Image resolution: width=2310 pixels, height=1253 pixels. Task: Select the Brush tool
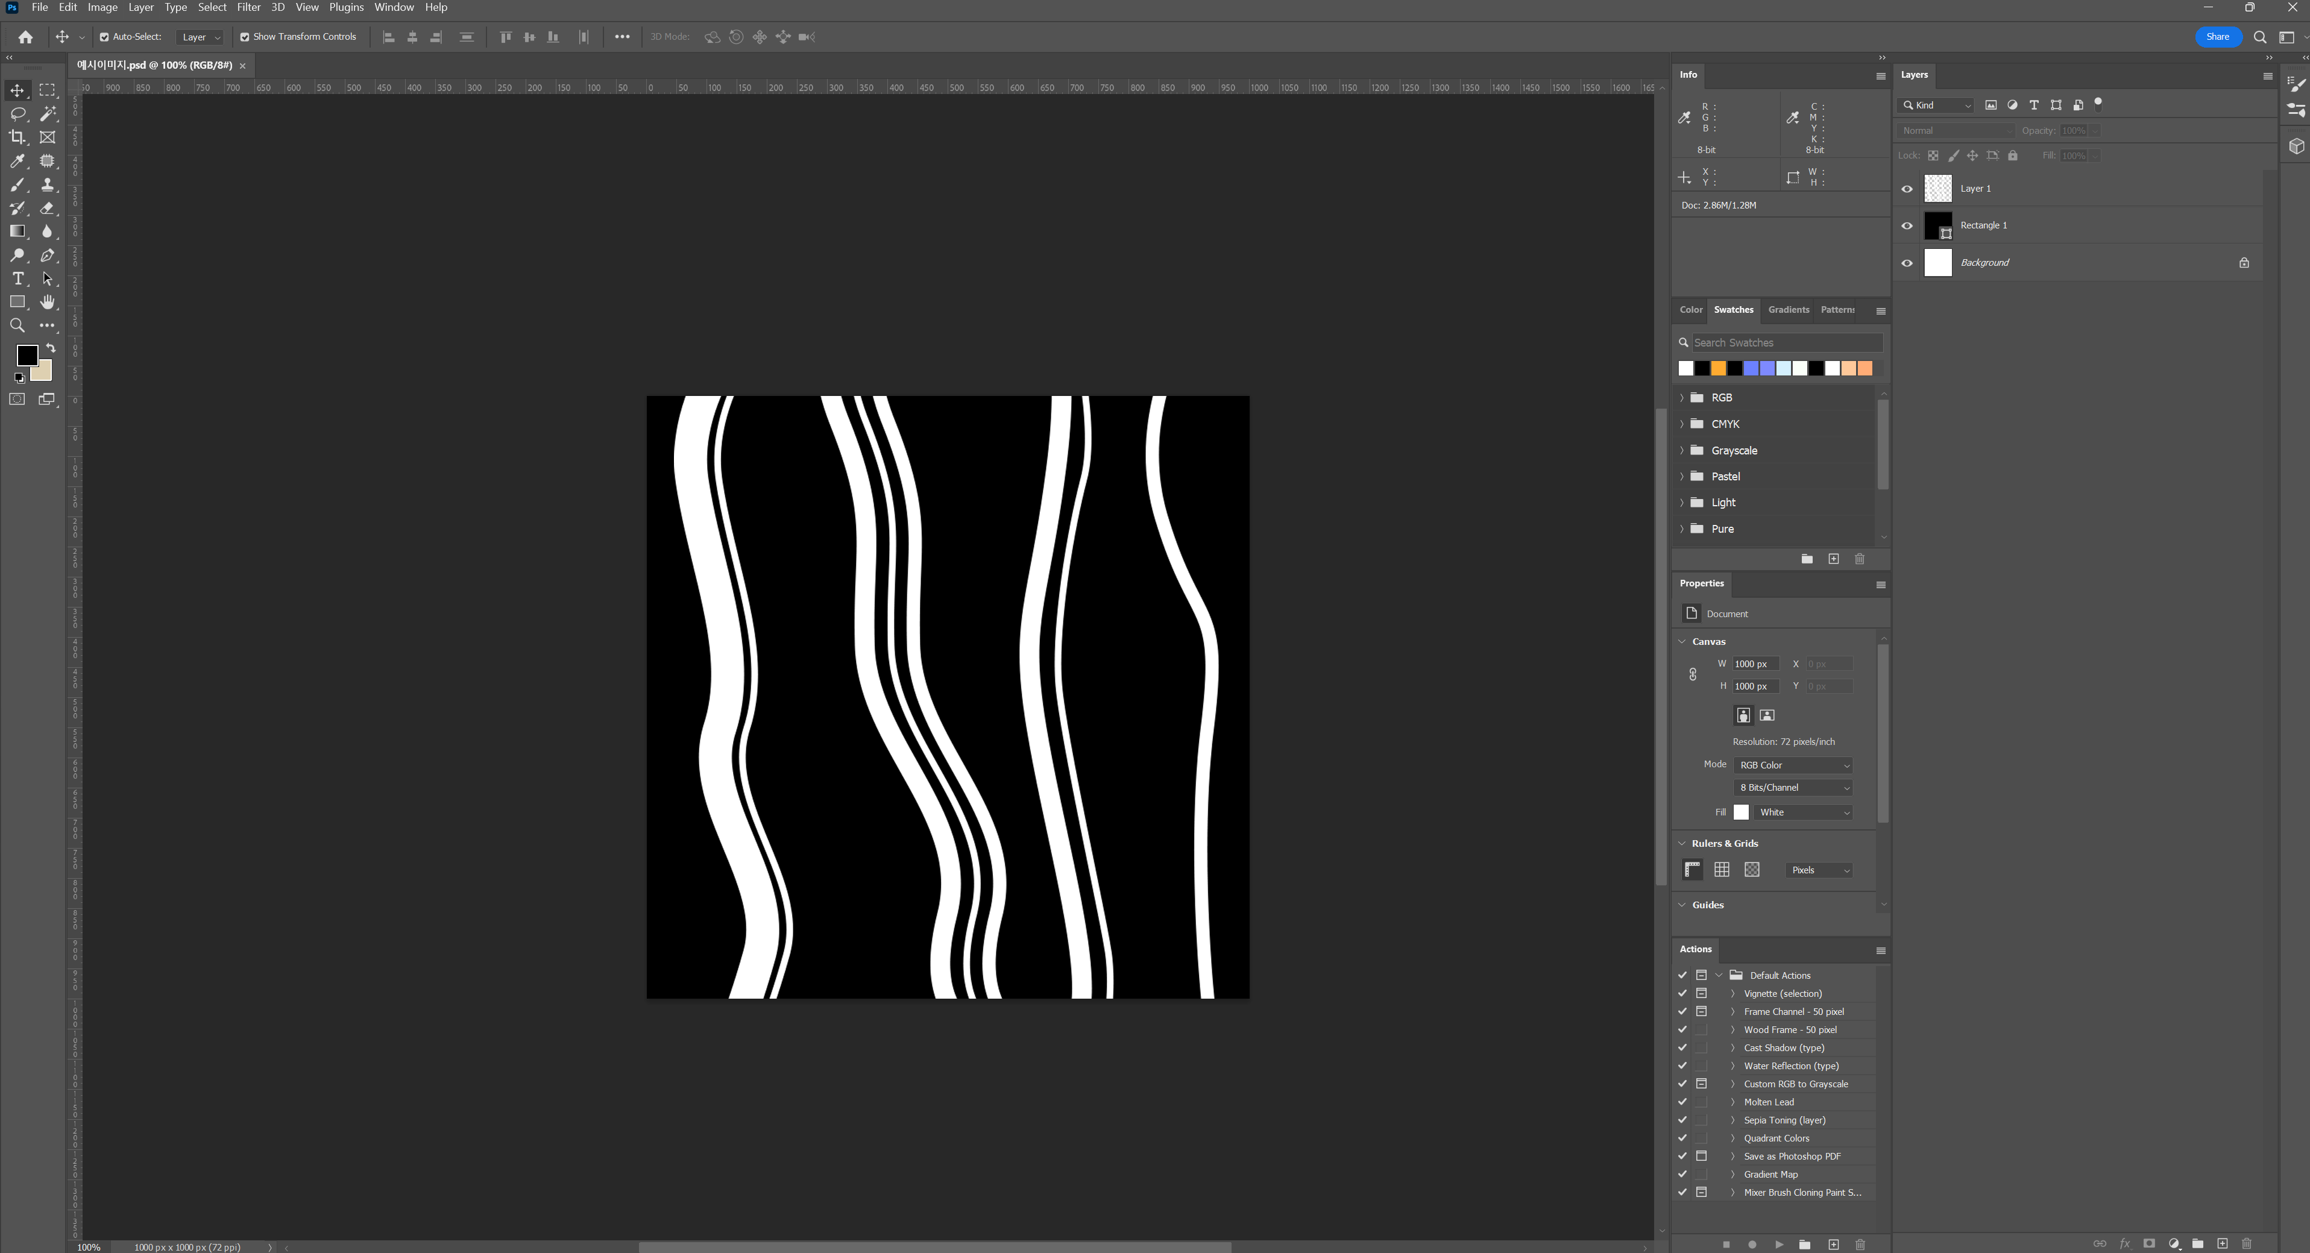[17, 184]
